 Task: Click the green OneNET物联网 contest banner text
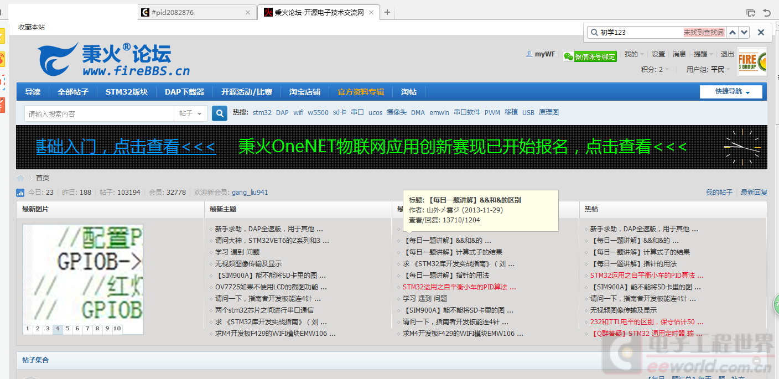(x=463, y=147)
